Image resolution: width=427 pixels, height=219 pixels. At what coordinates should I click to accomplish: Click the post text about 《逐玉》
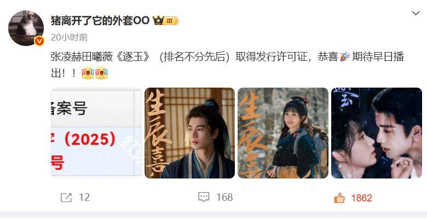click(227, 65)
